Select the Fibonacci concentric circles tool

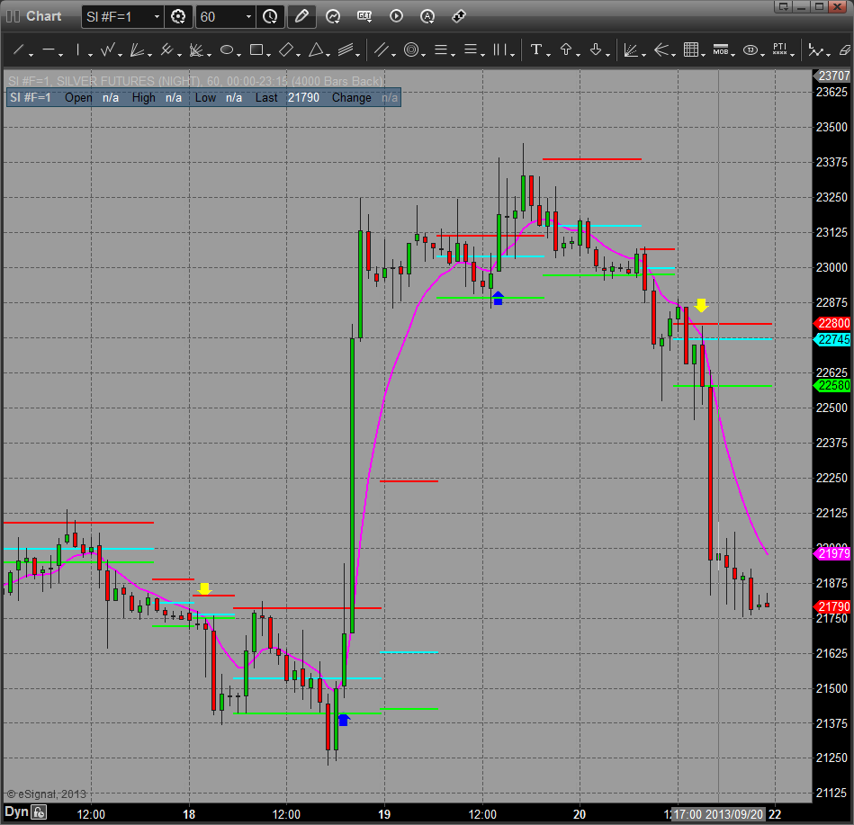[x=411, y=50]
